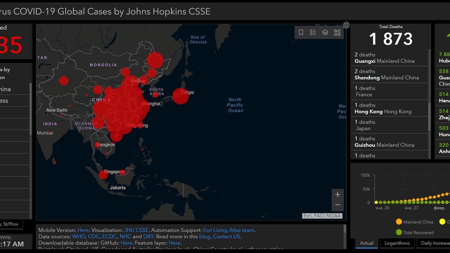Switch to Daily Increase tab
The height and width of the screenshot is (253, 450).
point(435,243)
